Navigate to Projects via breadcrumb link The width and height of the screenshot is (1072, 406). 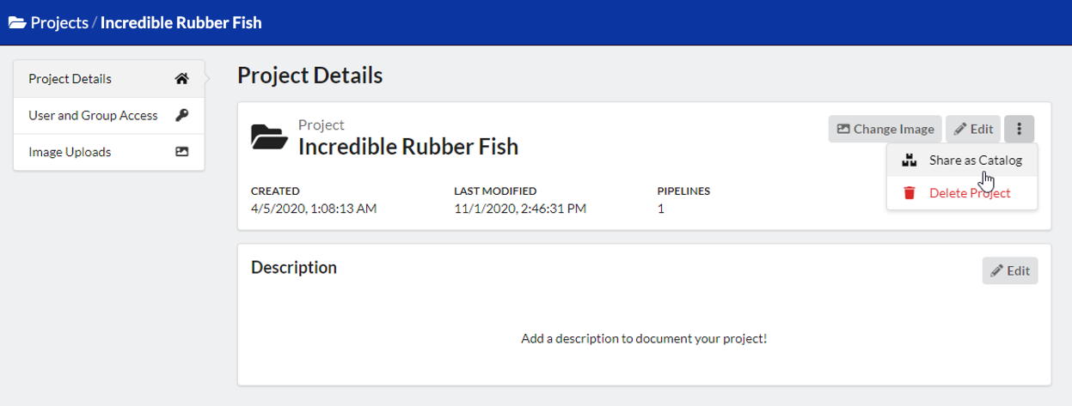tap(59, 23)
